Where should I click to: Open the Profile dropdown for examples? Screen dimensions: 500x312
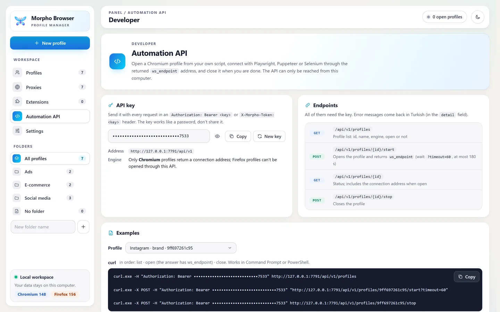tap(181, 248)
